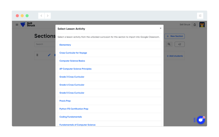
Task: Select the Elementary curriculum
Action: [65, 45]
